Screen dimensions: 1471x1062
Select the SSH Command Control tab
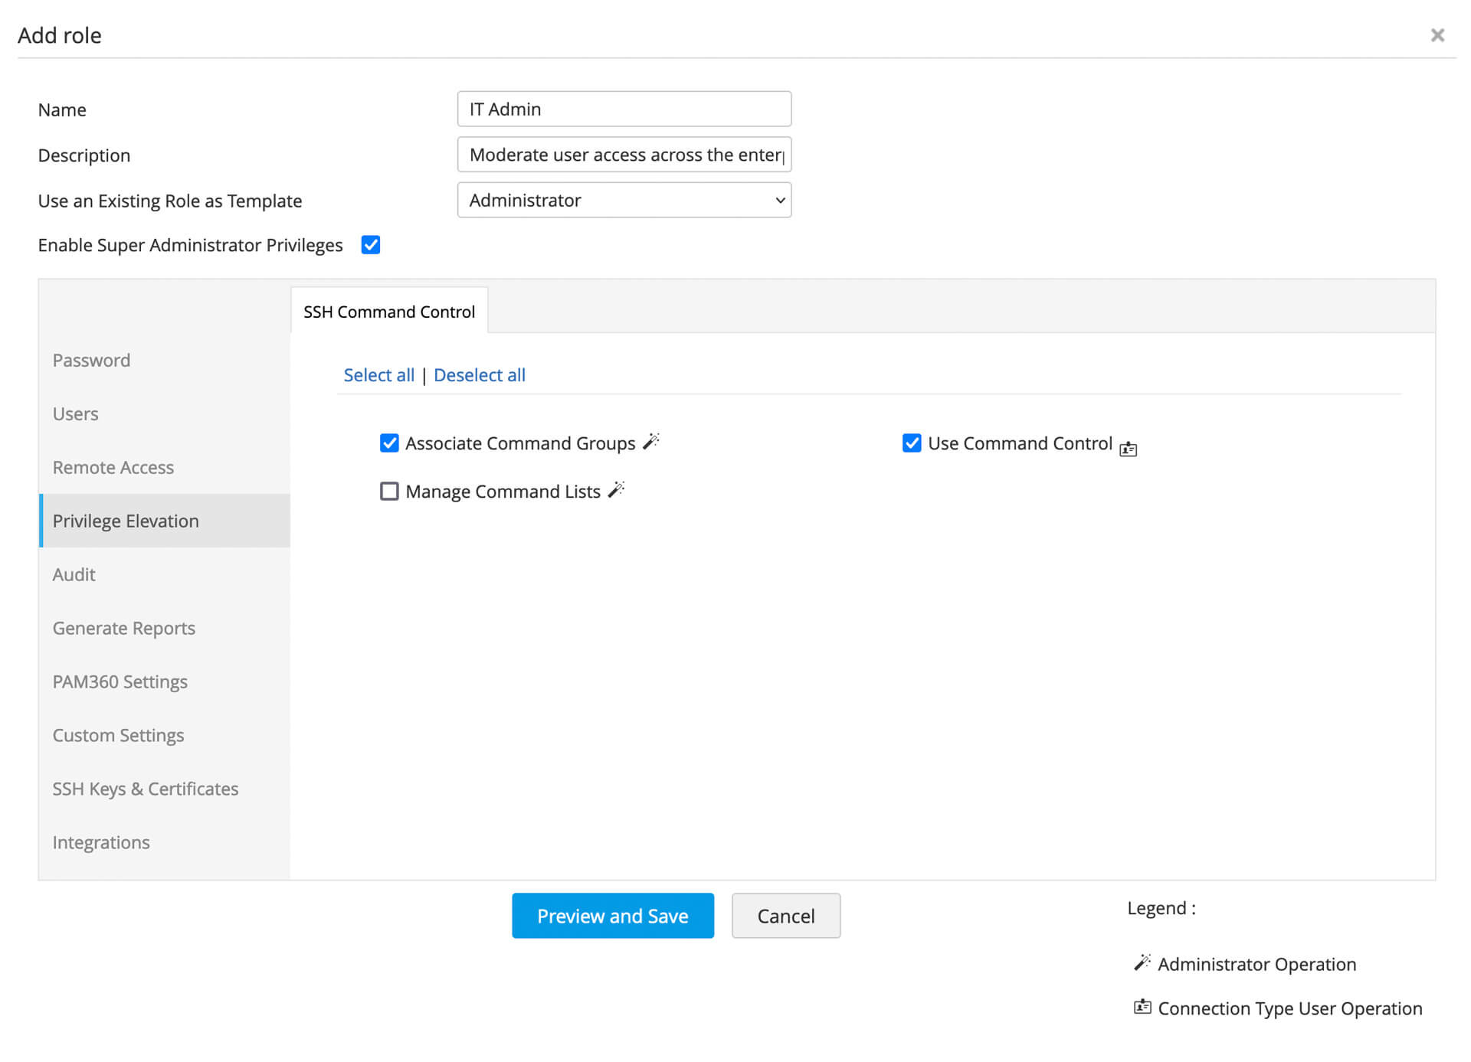click(389, 312)
